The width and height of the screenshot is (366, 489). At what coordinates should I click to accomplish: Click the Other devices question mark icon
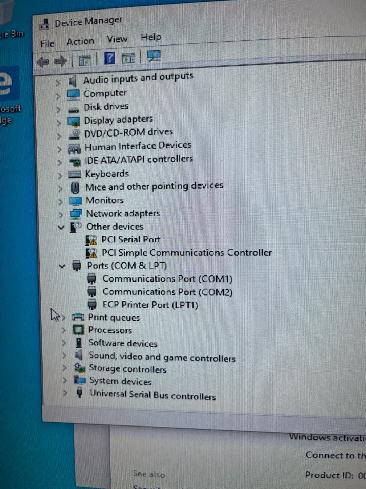pyautogui.click(x=76, y=227)
